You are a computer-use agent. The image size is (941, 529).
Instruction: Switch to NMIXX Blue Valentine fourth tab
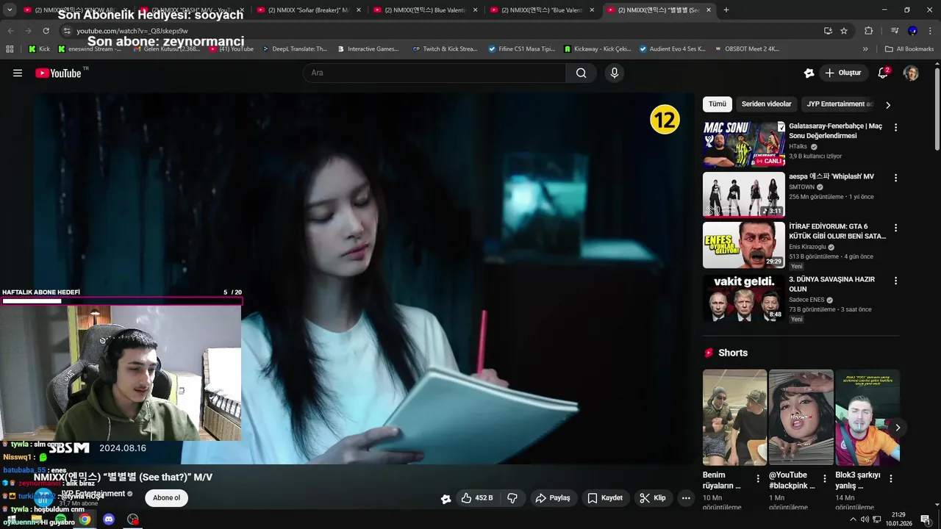426,10
